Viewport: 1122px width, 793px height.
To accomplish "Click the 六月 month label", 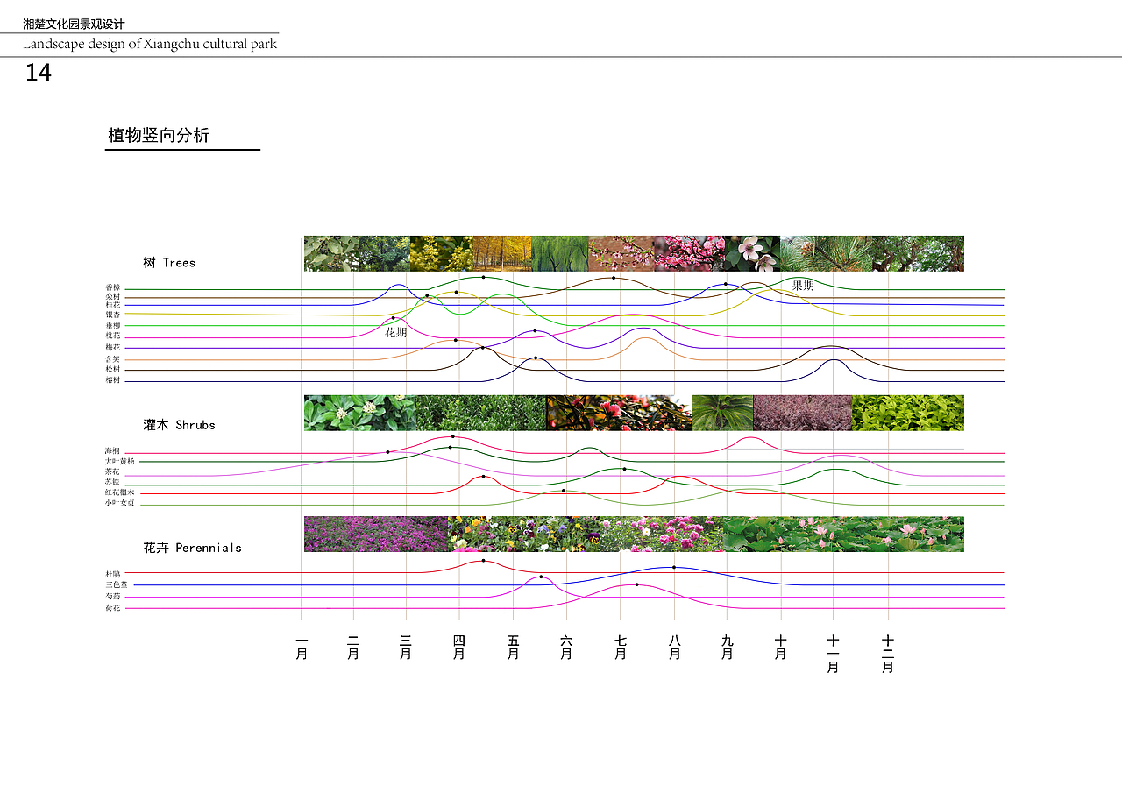I will 566,648.
